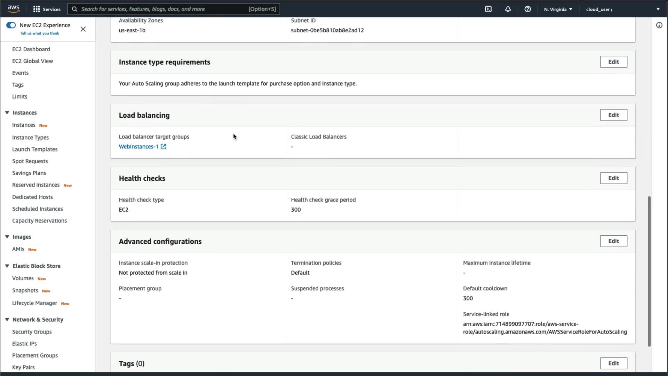Edit the Load balancing section

coord(613,115)
